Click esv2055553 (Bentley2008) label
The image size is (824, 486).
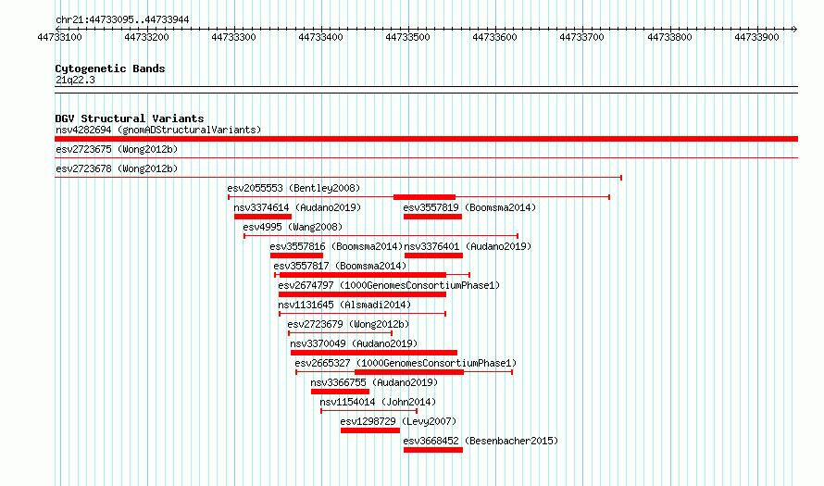(x=293, y=188)
